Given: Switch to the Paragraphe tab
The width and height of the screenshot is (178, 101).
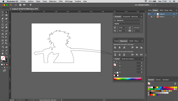Looking at the screenshot, I should click(126, 17).
